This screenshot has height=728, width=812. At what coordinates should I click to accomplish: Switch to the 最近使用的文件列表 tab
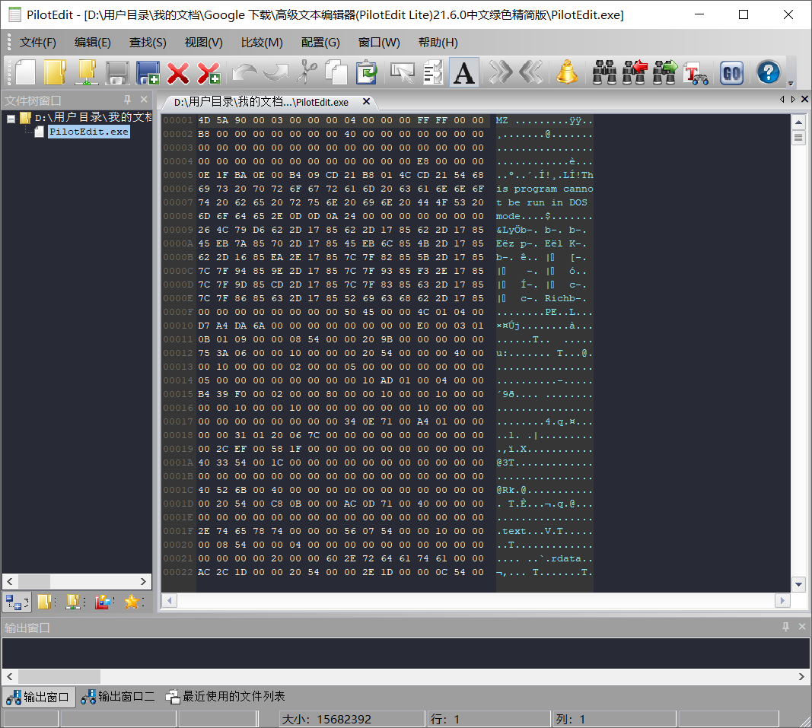pyautogui.click(x=225, y=696)
